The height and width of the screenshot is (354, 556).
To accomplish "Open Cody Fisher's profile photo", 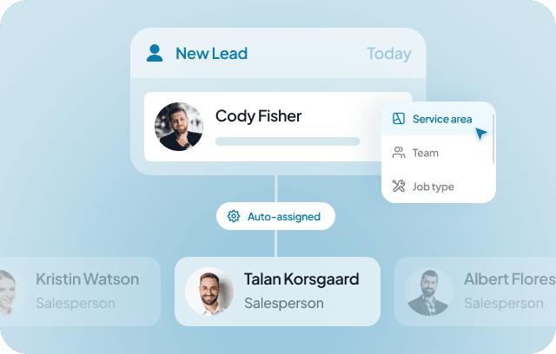I will click(179, 127).
